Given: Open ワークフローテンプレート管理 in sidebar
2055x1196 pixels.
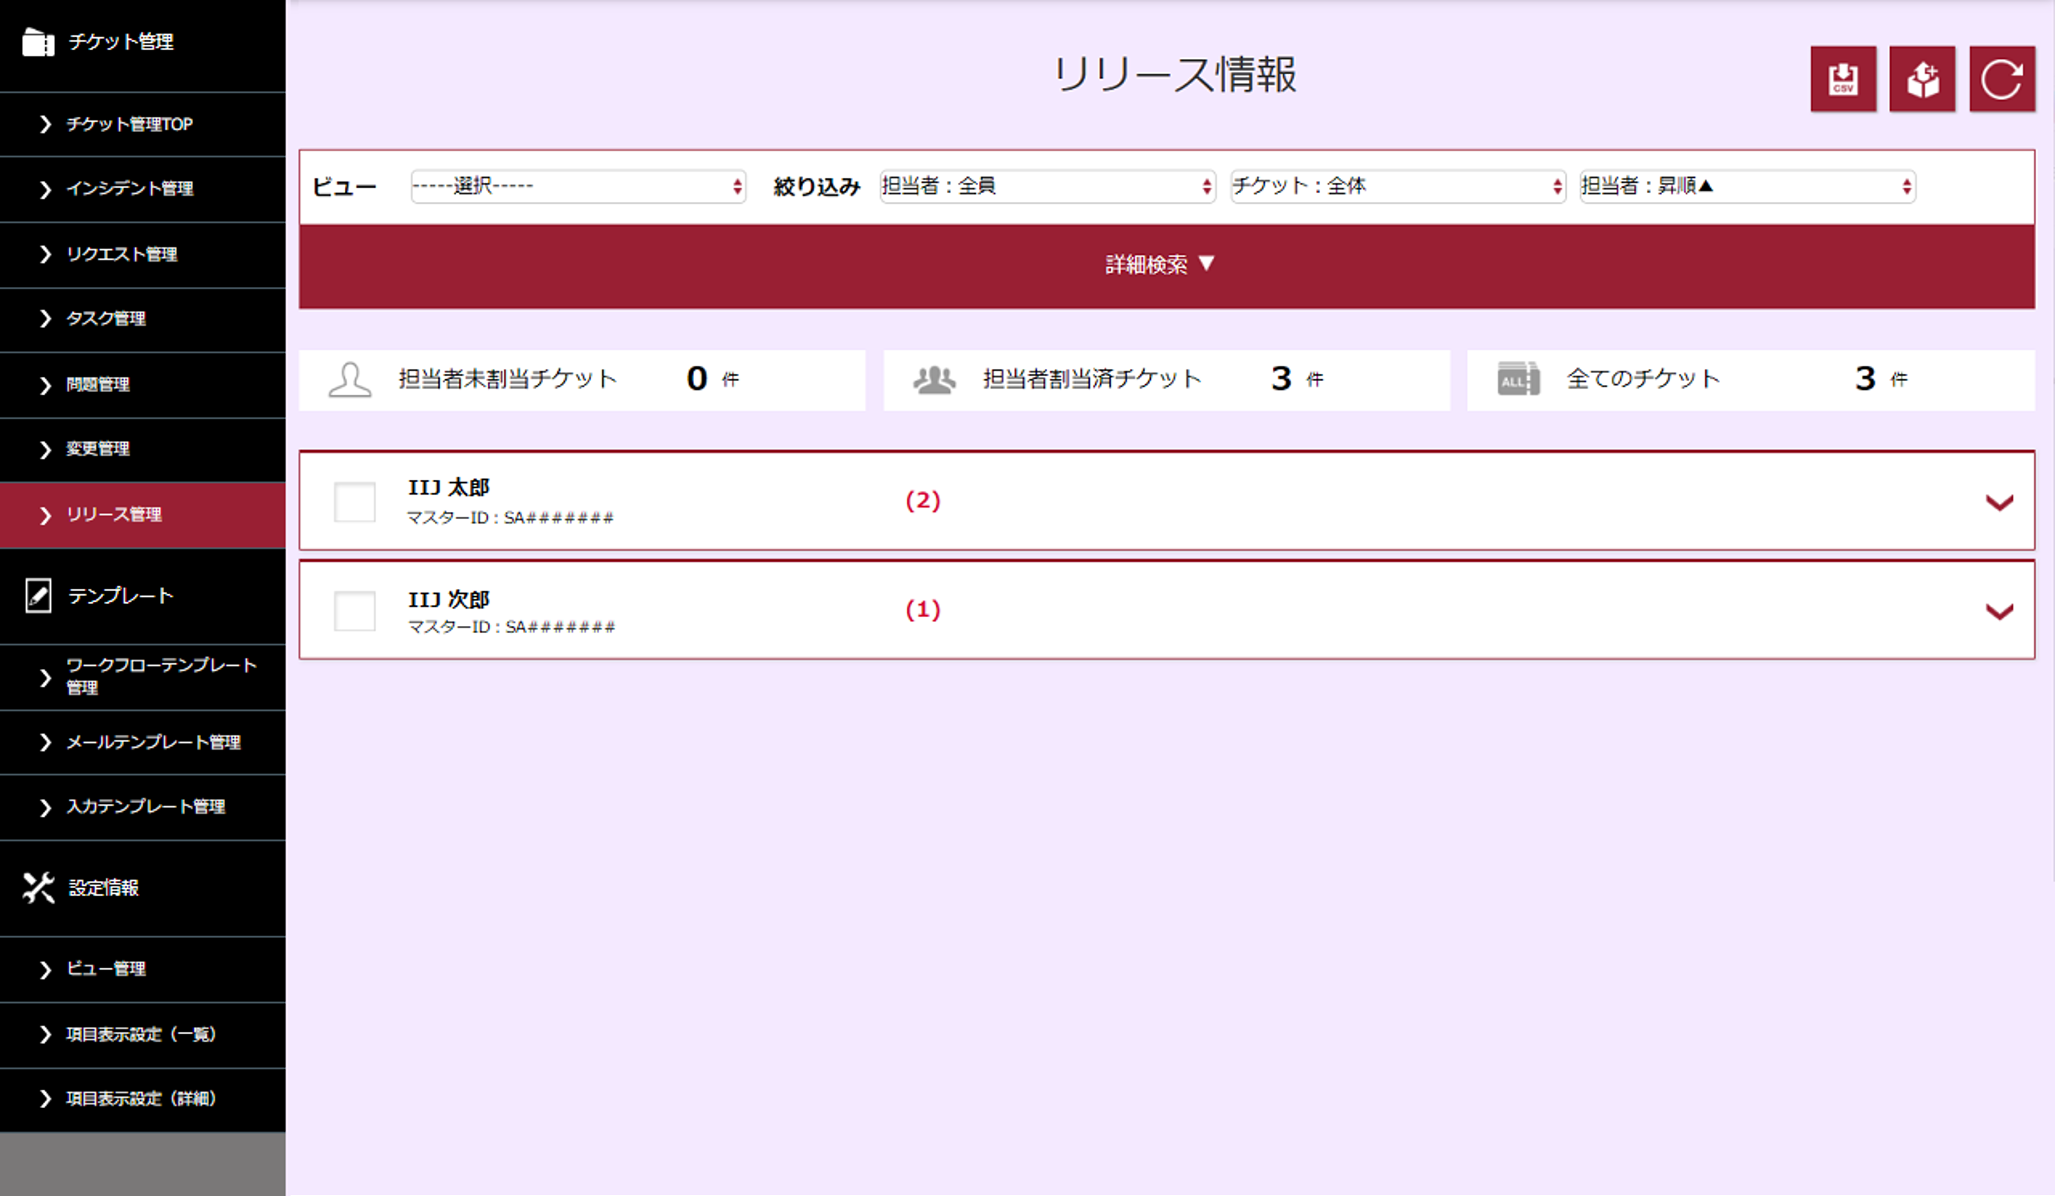Looking at the screenshot, I should pos(143,677).
